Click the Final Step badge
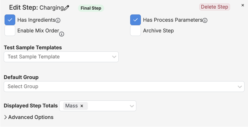The width and height of the screenshot is (248, 127). pyautogui.click(x=91, y=8)
